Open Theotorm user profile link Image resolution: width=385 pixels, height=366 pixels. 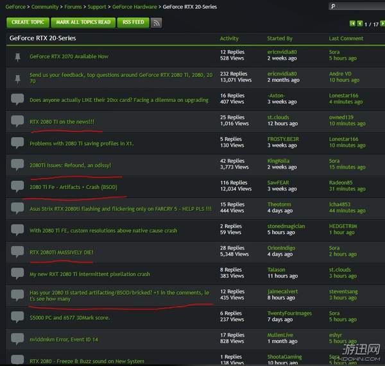point(279,204)
